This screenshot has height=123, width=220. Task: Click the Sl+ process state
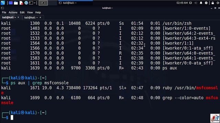tap(123, 88)
